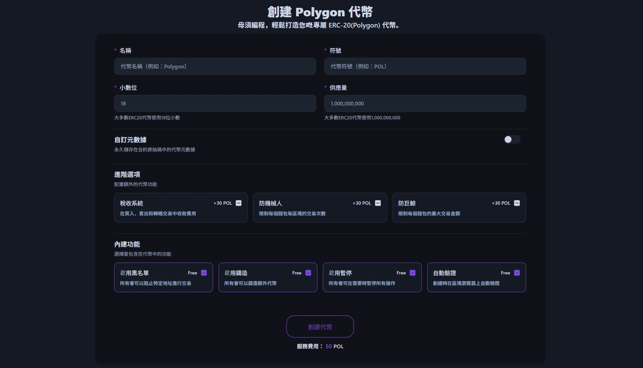Screen dimensions: 643x368
Task: Click the 啟用鑄造 feature title
Action: (x=236, y=273)
